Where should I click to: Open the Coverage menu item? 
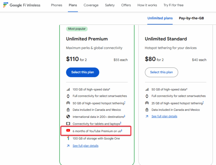point(91,5)
